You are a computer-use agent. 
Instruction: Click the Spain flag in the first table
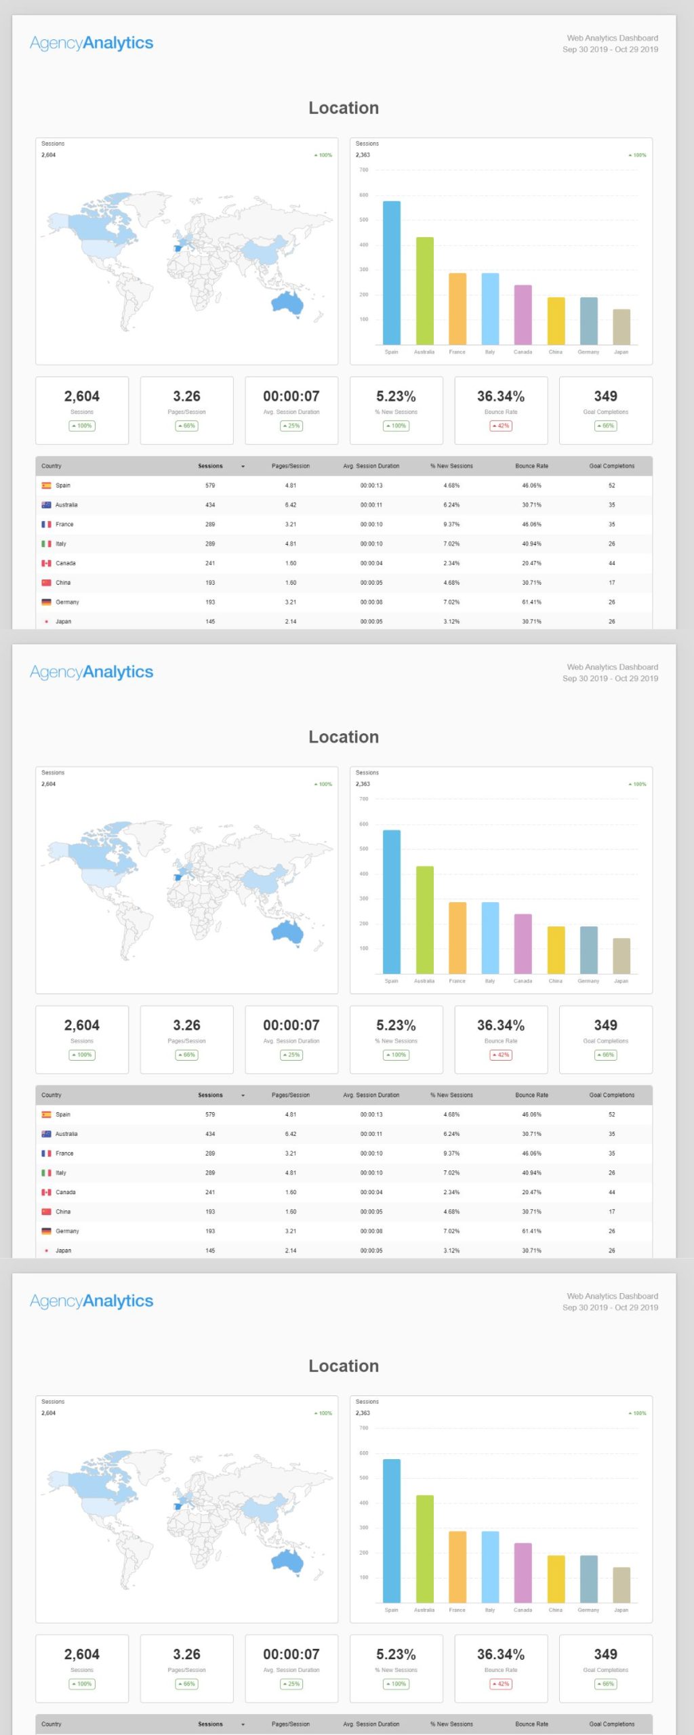(x=46, y=485)
